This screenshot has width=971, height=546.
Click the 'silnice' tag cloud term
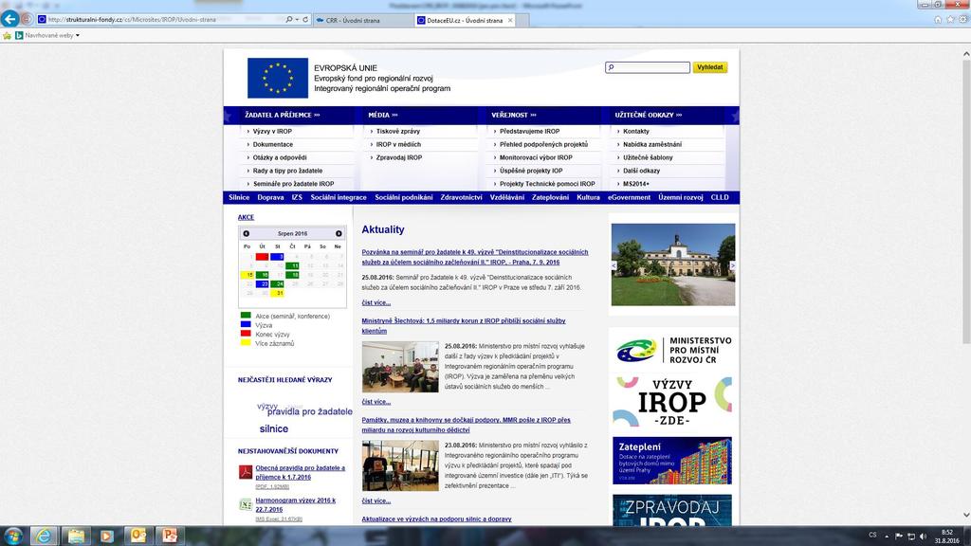pyautogui.click(x=274, y=428)
